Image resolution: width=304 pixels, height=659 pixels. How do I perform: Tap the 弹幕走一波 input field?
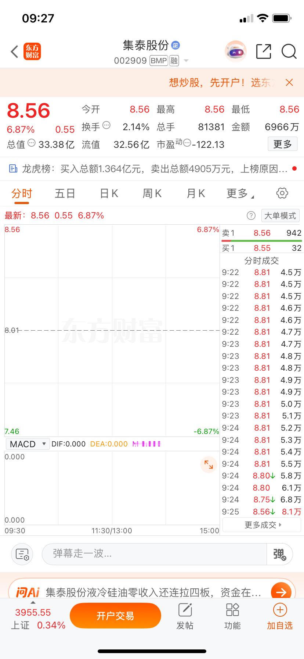point(154,554)
